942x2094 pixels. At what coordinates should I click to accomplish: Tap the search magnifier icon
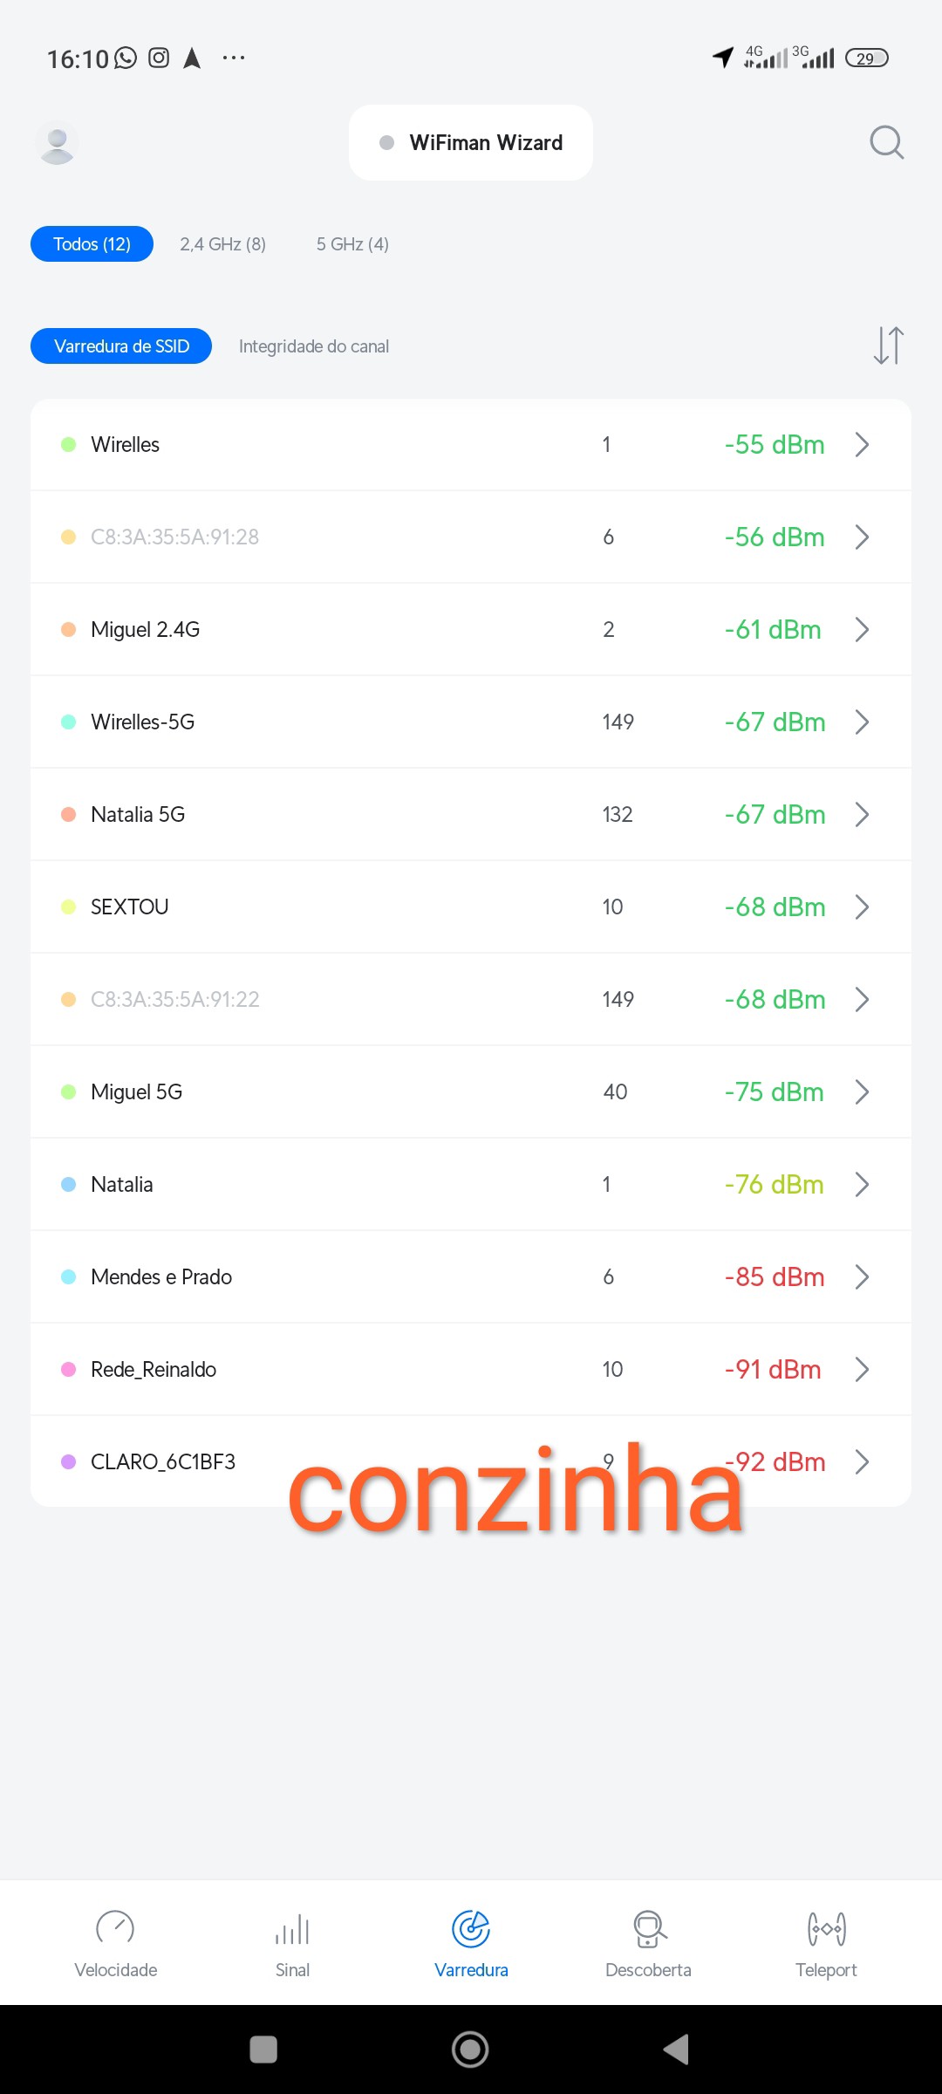click(x=886, y=142)
